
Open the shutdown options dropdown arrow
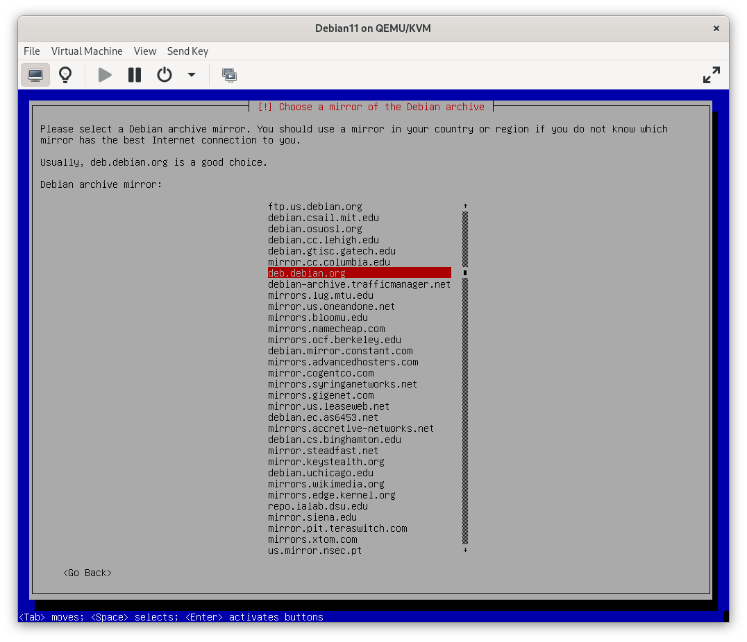[192, 74]
